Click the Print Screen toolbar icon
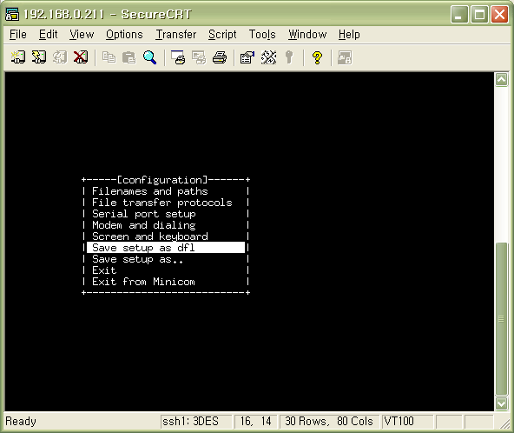 tap(178, 57)
